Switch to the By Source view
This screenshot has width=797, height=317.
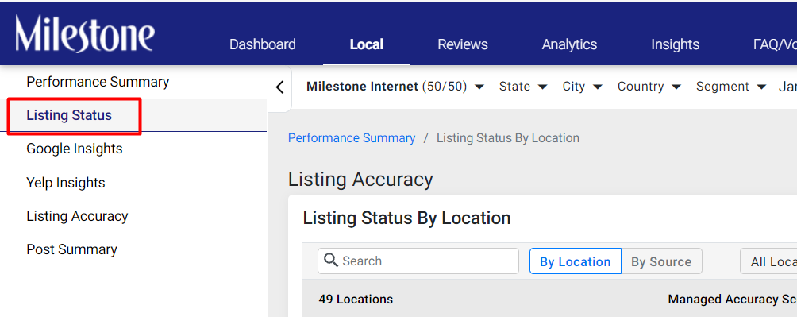pyautogui.click(x=661, y=261)
